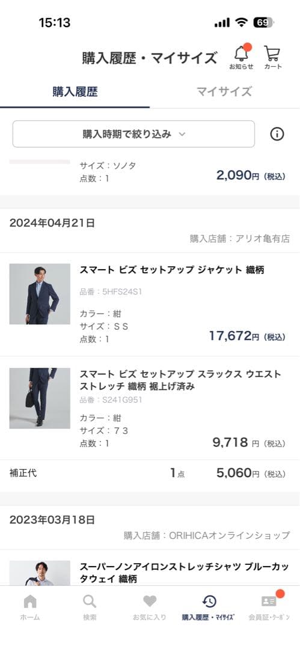300x649 pixels.
Task: Tap the blue shirt product thumbnail
Action: click(40, 573)
